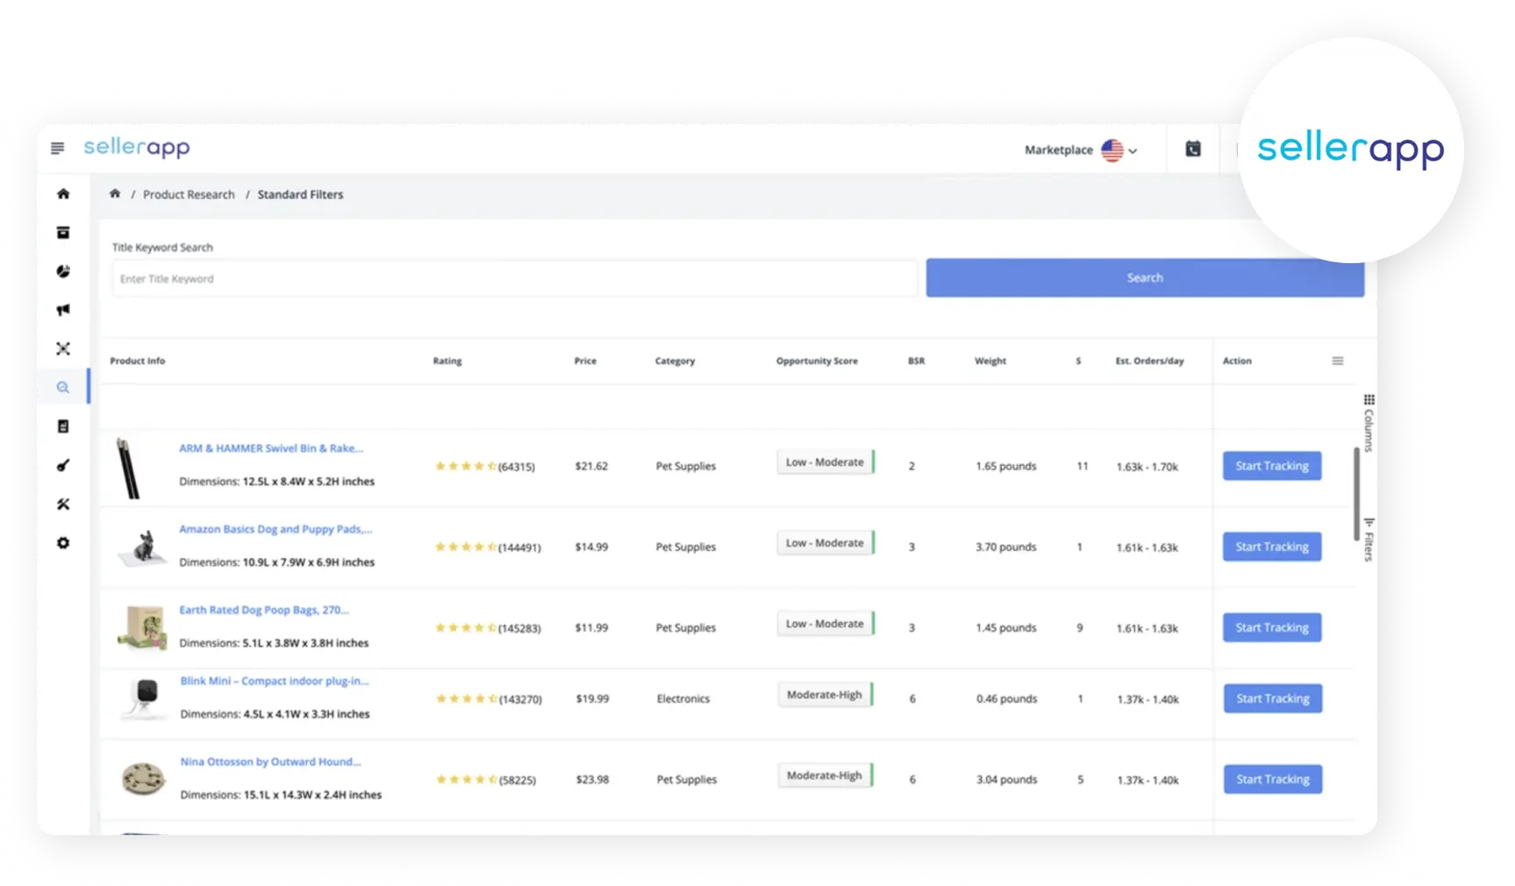Open the megaphone advertising icon in the sidebar
1515x886 pixels.
63,310
